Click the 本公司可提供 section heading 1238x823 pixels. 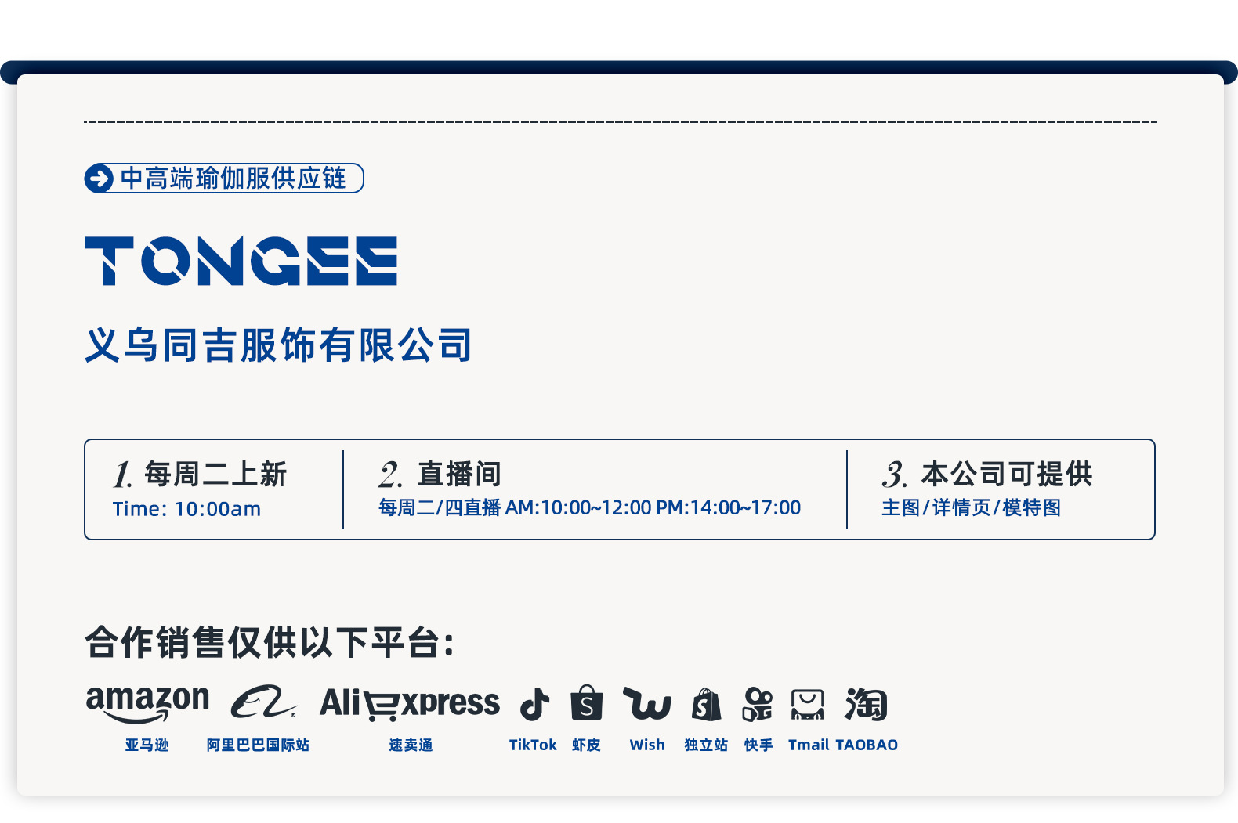[x=1007, y=474]
